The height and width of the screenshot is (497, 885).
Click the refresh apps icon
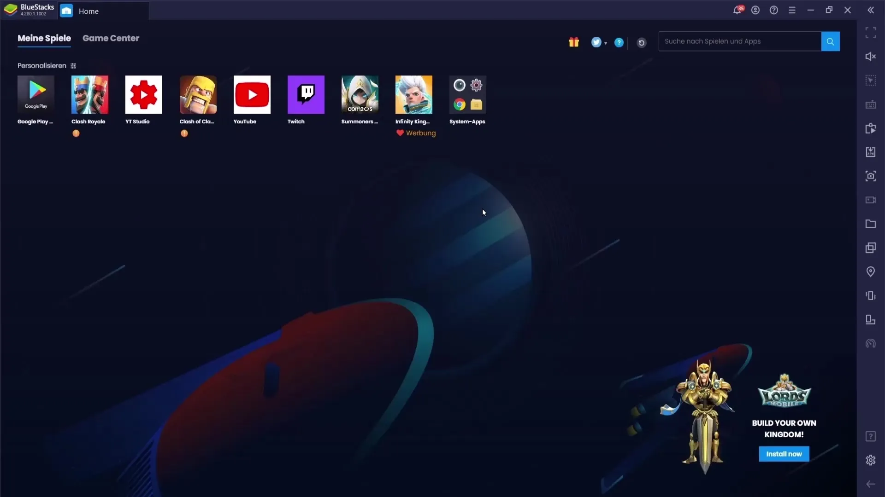click(641, 43)
